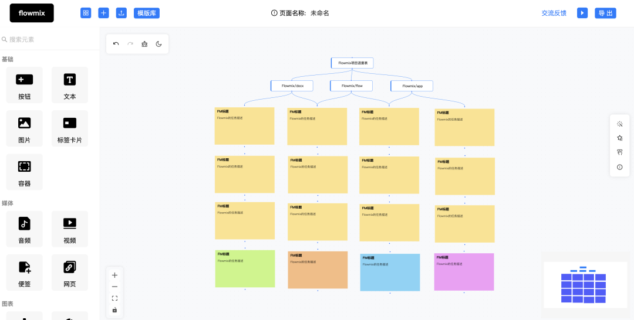The image size is (634, 320).
Task: Click the 基础 section heading
Action: tap(7, 59)
